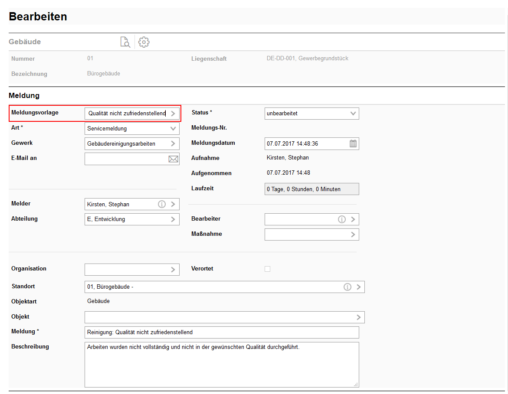Show info icon for Melder Kirsten, Stephan
This screenshot has height=394, width=508.
pyautogui.click(x=162, y=204)
